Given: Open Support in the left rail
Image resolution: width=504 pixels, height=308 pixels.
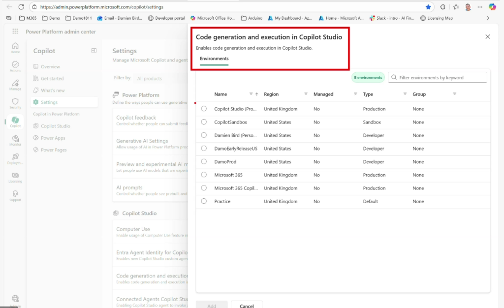Looking at the screenshot, I should pos(15,196).
